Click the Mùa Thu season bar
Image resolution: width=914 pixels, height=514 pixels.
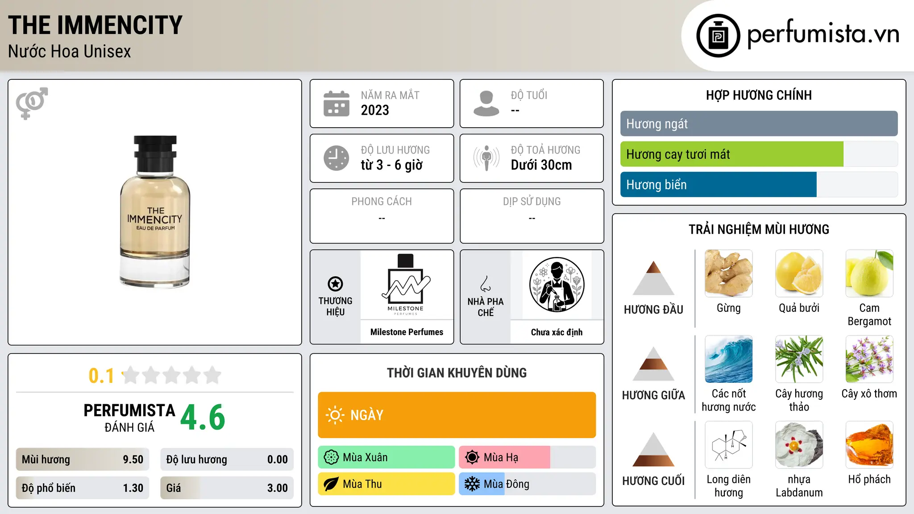386,484
